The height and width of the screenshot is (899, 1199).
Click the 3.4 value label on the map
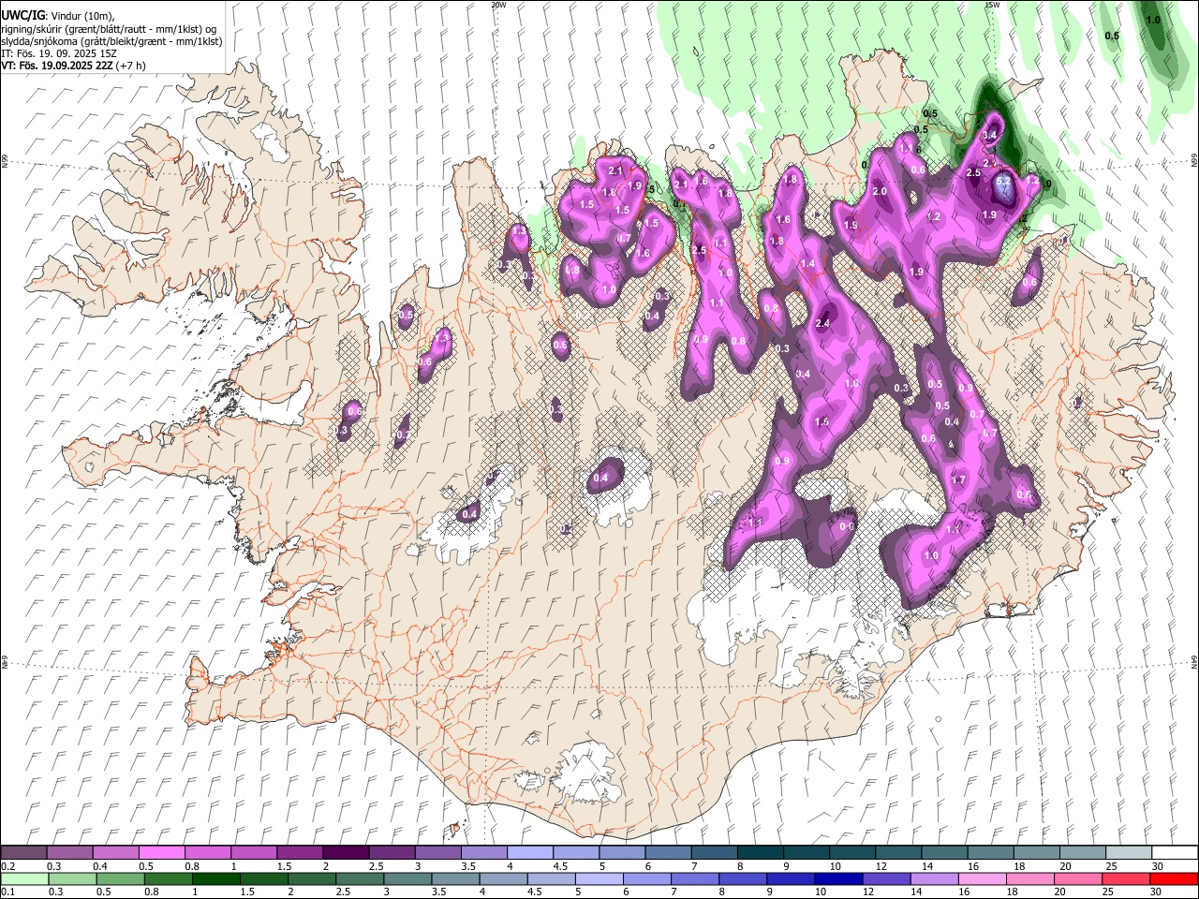click(989, 135)
